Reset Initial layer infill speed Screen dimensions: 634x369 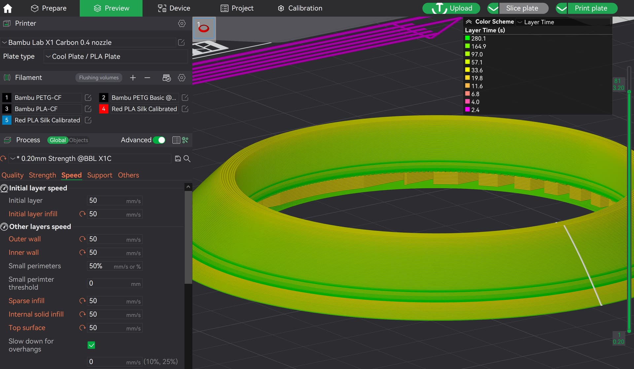tap(83, 214)
